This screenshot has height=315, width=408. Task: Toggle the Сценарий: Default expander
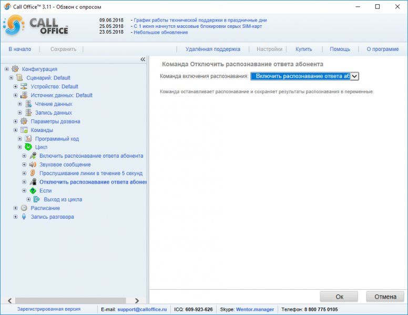[11, 78]
